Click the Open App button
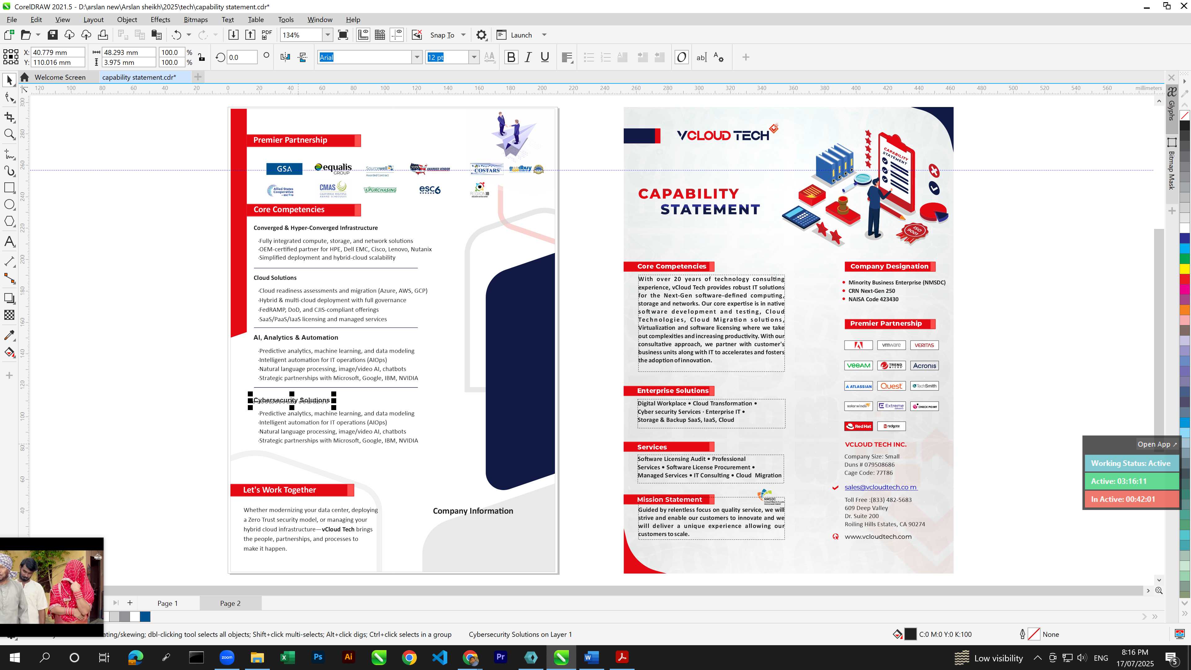The height and width of the screenshot is (670, 1191). [x=1157, y=444]
